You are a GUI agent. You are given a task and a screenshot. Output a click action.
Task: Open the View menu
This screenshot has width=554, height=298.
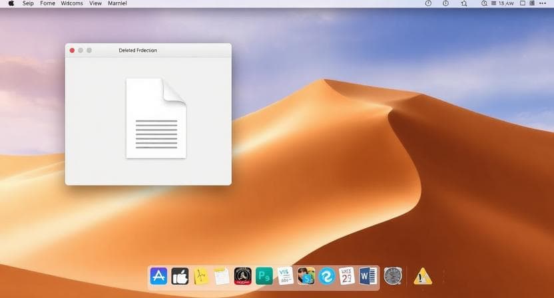[x=95, y=3]
